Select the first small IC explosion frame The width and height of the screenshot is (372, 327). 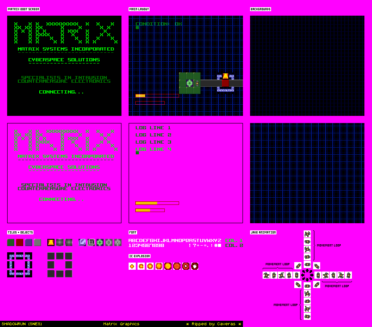[132, 266]
